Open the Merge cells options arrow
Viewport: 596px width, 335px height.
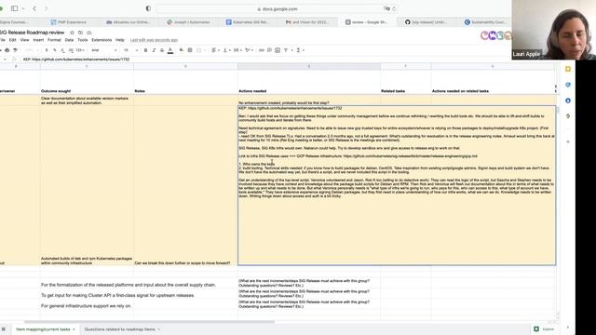tap(205, 50)
